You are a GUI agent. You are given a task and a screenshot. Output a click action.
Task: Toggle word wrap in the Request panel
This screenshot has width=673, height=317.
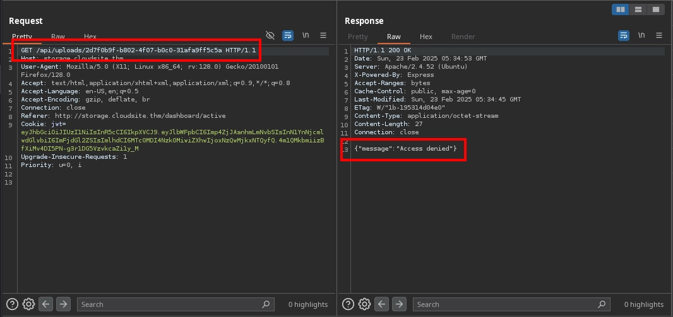[x=288, y=35]
